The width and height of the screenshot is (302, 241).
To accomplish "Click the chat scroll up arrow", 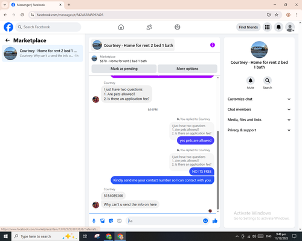I will 217,78.
